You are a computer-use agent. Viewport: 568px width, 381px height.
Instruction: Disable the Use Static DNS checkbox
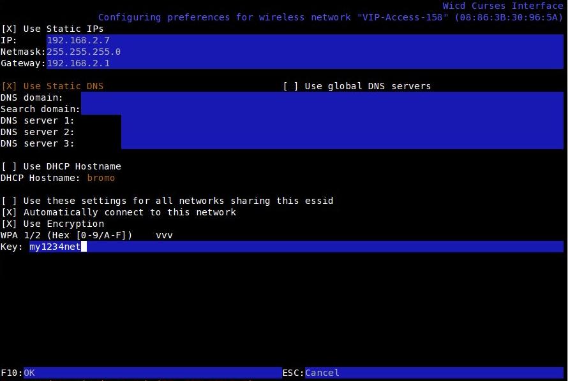10,86
